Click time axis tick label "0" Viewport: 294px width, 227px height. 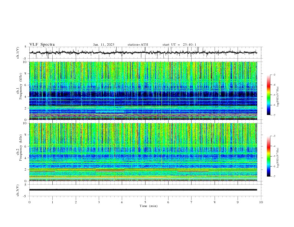[29, 202]
